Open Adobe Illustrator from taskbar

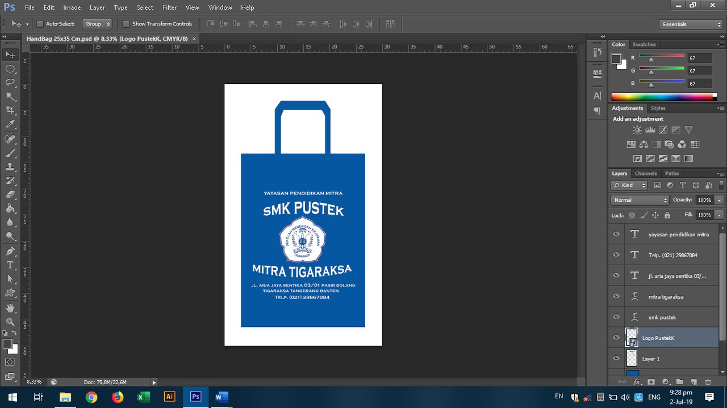(x=169, y=397)
